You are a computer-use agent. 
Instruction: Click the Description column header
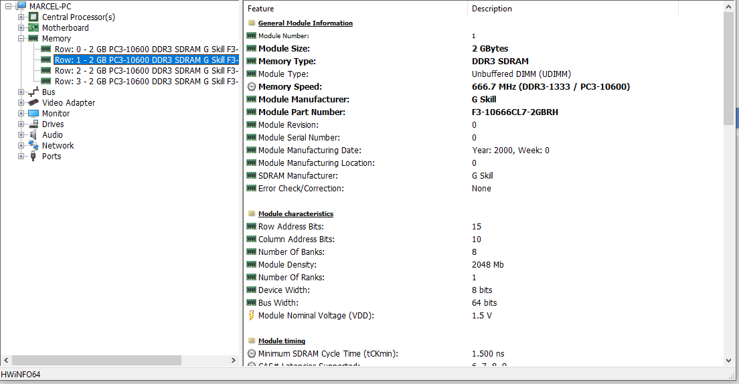click(x=572, y=9)
